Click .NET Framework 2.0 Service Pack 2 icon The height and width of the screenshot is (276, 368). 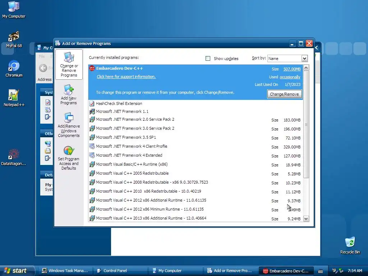point(92,119)
